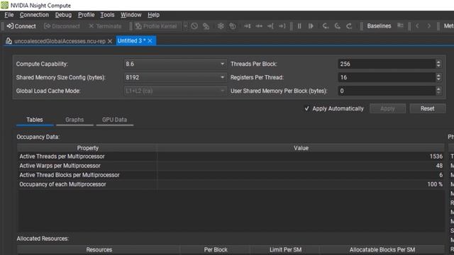Toggle the Apply Automatically checkbox

(307, 108)
